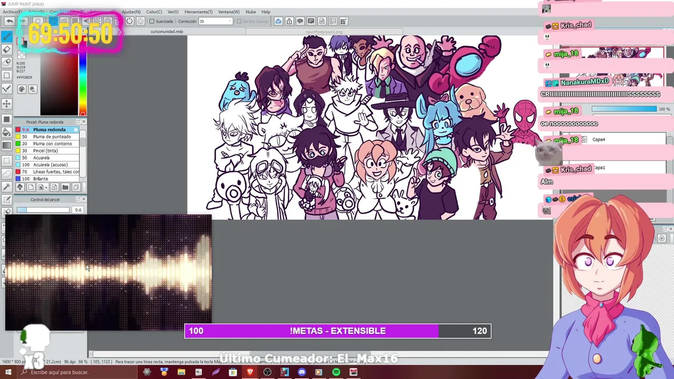The height and width of the screenshot is (379, 674).
Task: Open the color palette icon
Action: click(x=22, y=89)
